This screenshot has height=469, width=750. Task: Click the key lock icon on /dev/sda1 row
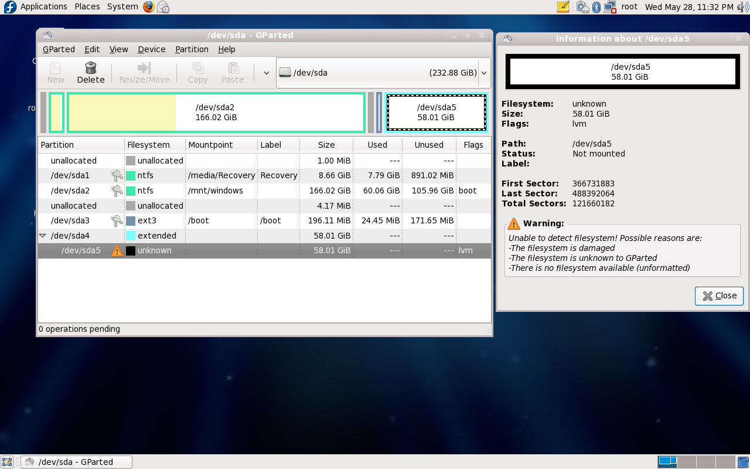117,175
